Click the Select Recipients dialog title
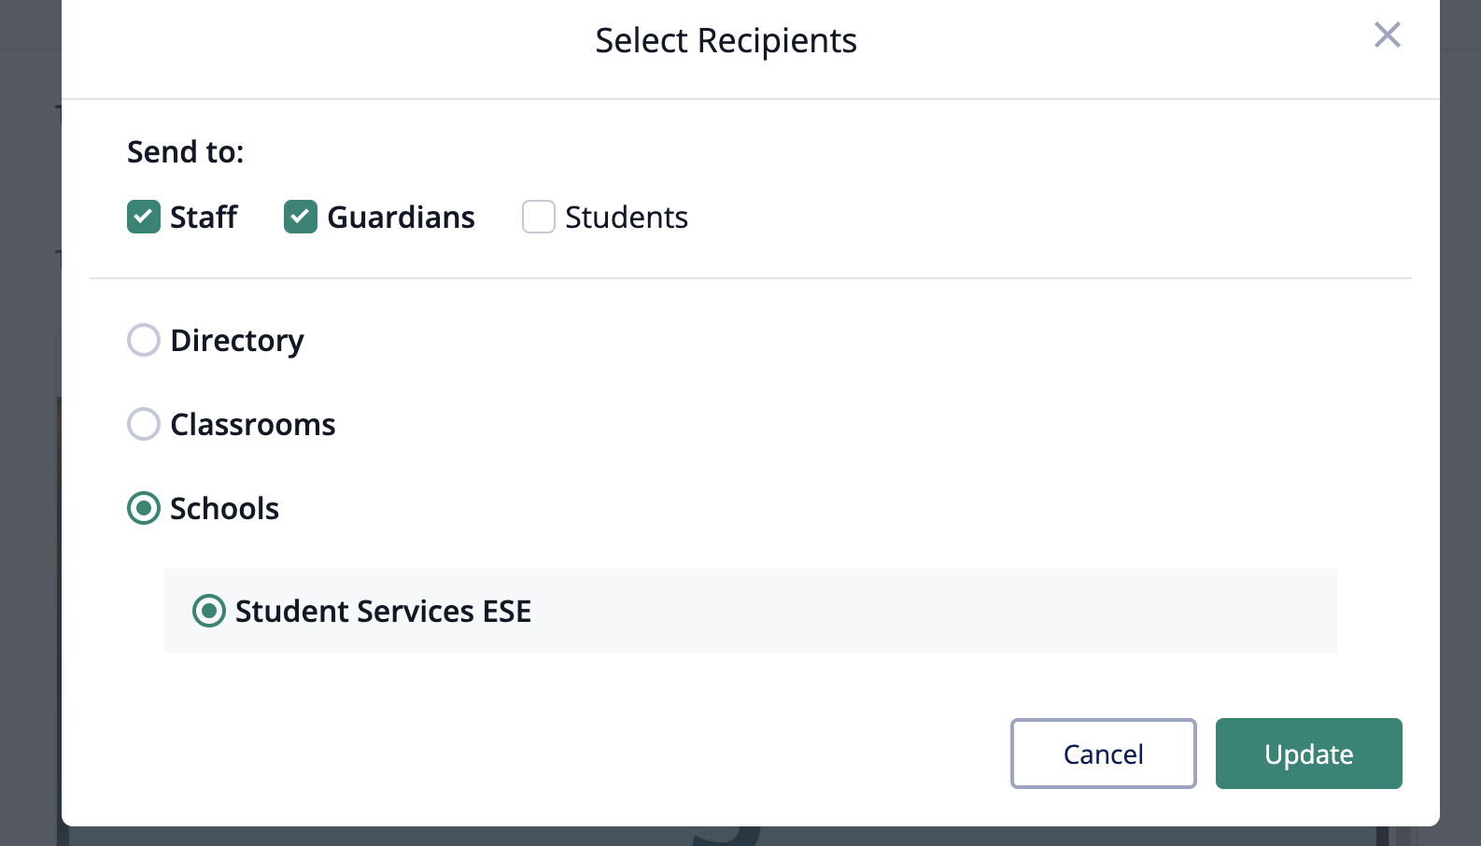This screenshot has width=1481, height=846. point(726,40)
